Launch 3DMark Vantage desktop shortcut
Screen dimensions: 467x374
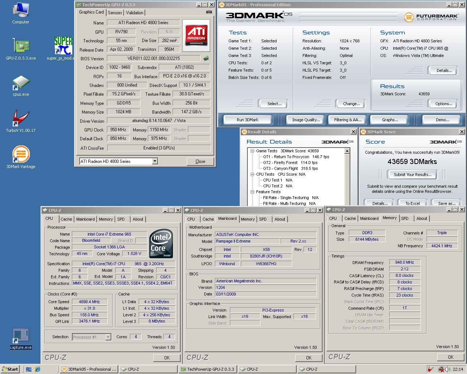21,157
